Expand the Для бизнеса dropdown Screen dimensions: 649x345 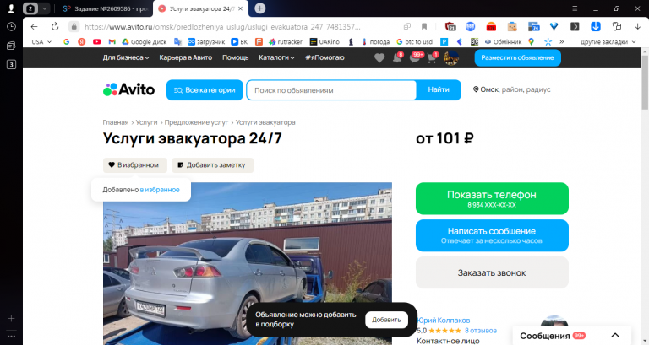126,58
